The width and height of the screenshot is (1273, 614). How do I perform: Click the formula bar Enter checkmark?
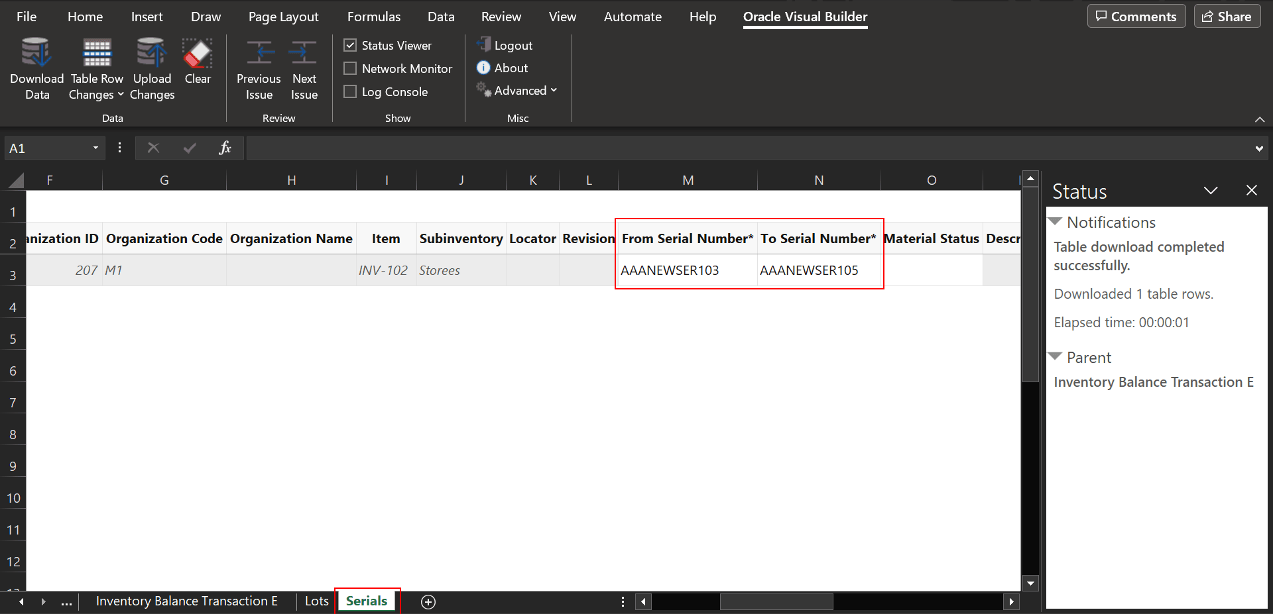tap(190, 148)
